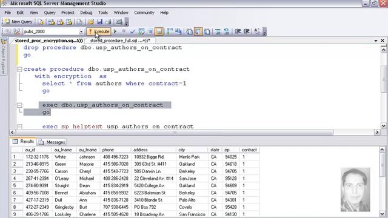Viewport: 388px width, 218px height.
Task: Open Standard toolbar options overflow
Action: (x=127, y=22)
